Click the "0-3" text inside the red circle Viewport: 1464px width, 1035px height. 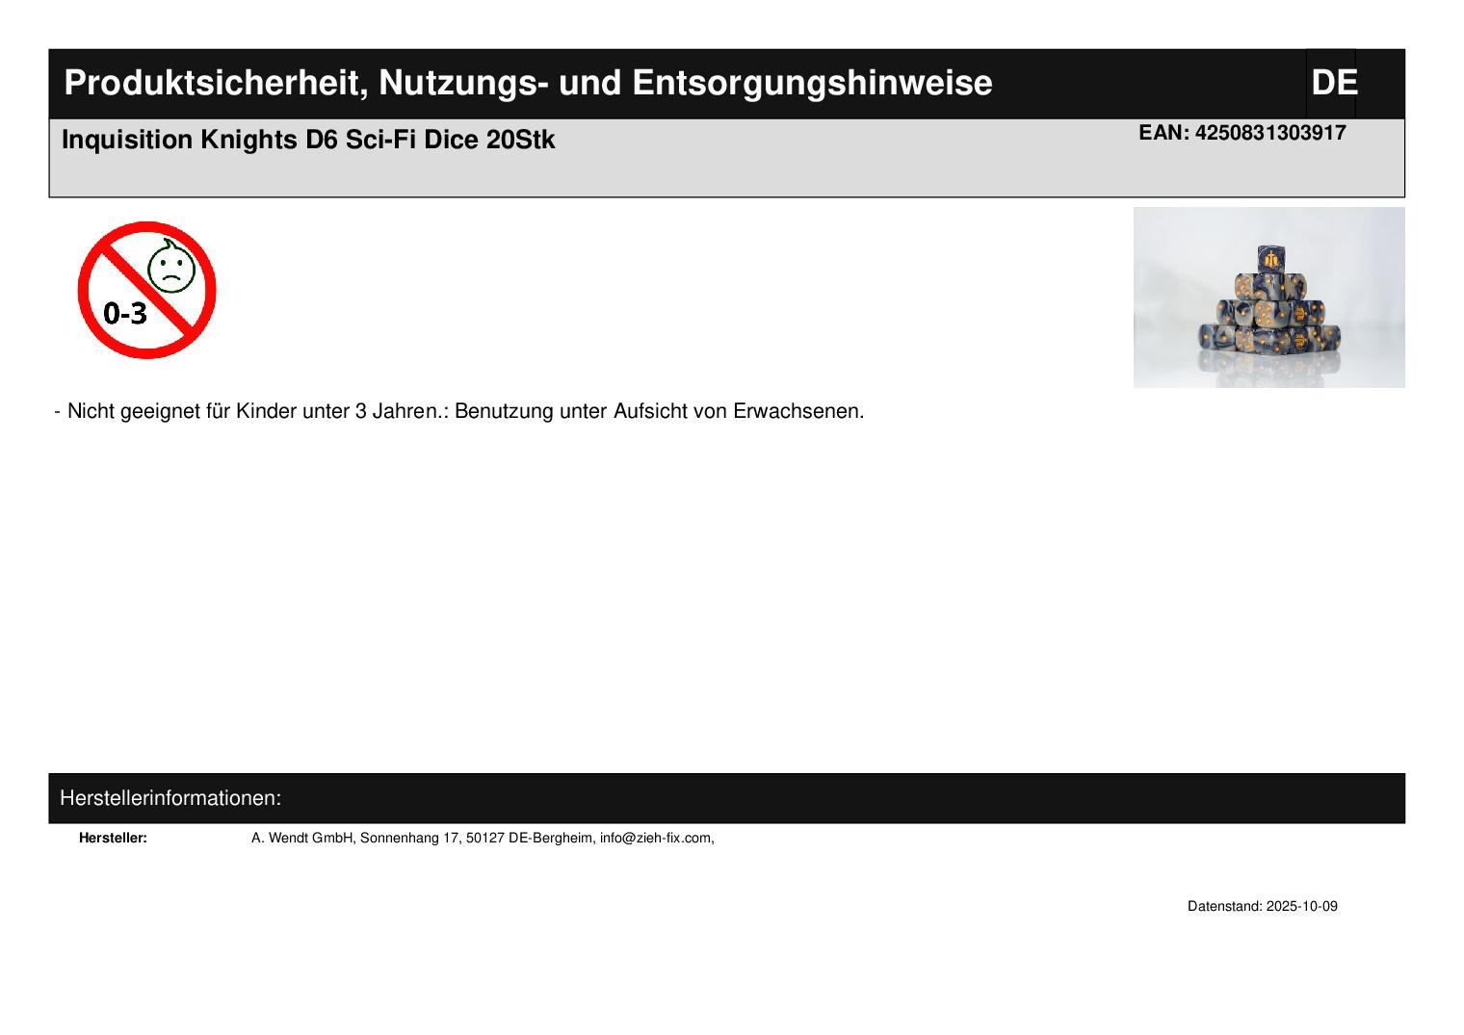(x=125, y=313)
